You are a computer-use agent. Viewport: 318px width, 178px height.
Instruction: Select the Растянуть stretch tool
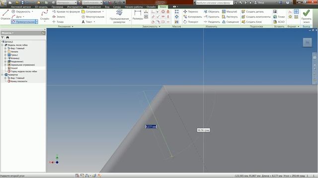(x=230, y=17)
